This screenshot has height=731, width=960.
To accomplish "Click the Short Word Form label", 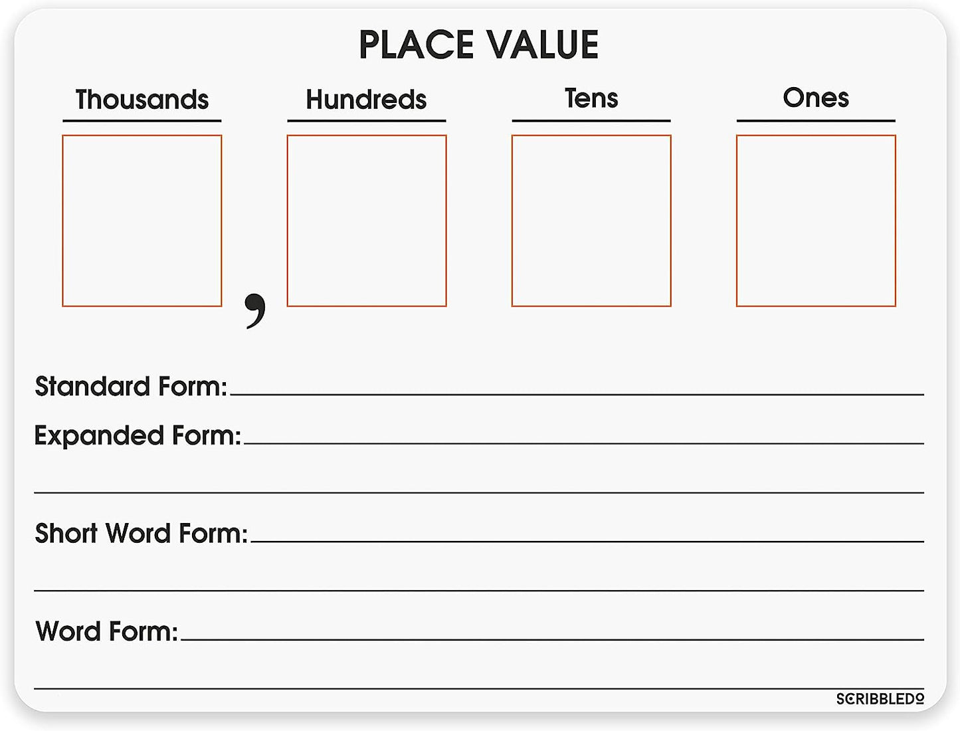I will 141,533.
